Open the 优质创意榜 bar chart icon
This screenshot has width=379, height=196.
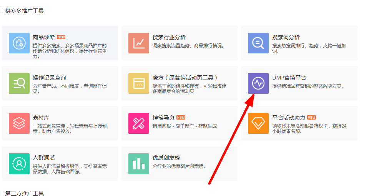click(x=139, y=164)
